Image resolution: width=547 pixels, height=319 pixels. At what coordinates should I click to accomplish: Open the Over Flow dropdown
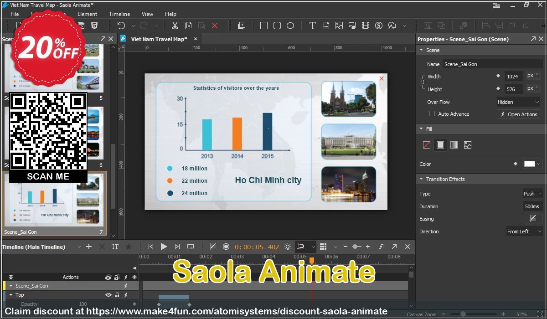518,102
